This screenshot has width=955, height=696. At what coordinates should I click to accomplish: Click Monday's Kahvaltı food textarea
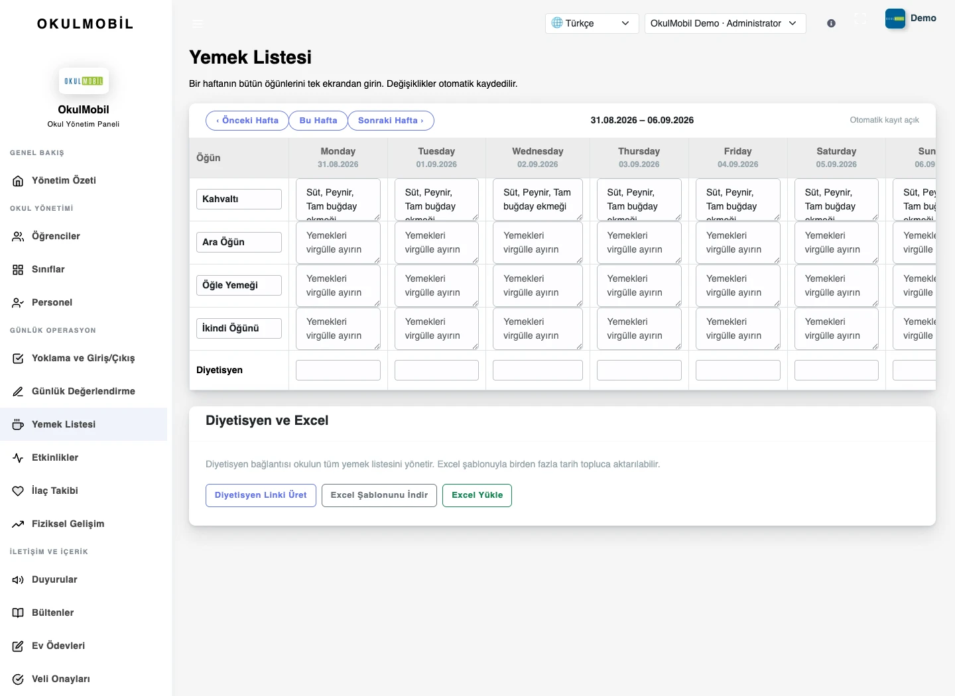click(x=338, y=200)
